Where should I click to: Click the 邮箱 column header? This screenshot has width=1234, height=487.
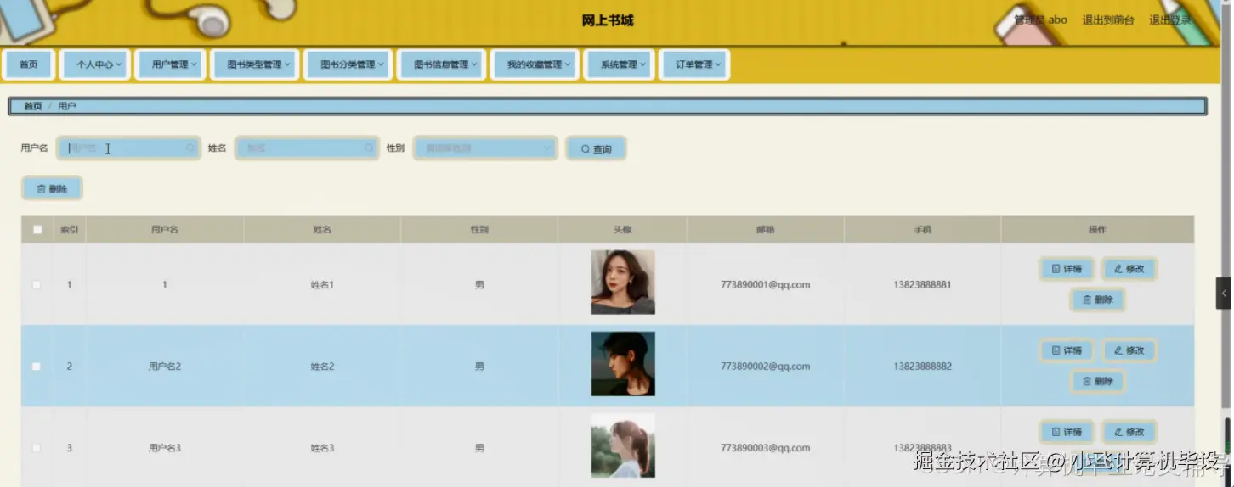(765, 230)
